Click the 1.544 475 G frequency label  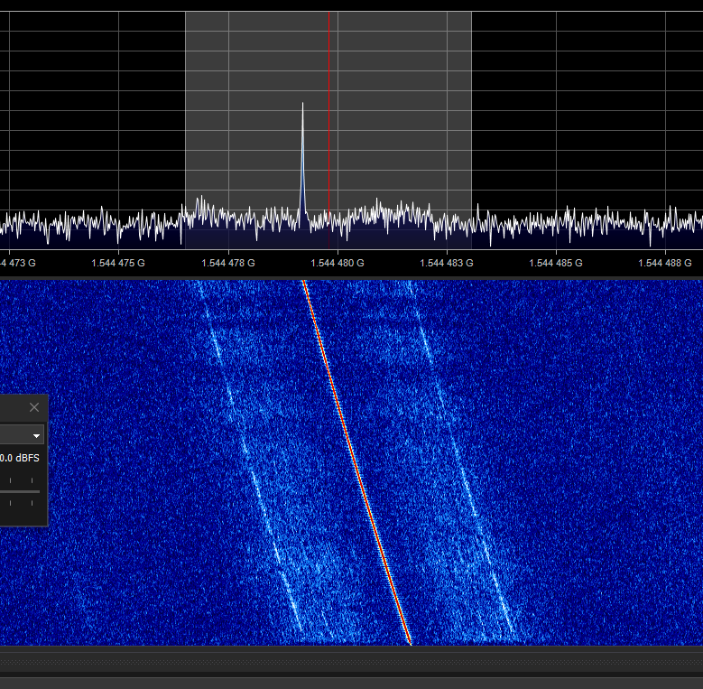(118, 264)
